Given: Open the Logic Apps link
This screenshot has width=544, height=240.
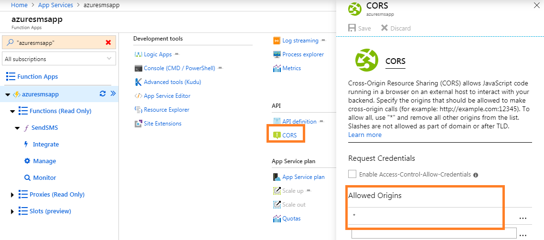Looking at the screenshot, I should point(158,54).
